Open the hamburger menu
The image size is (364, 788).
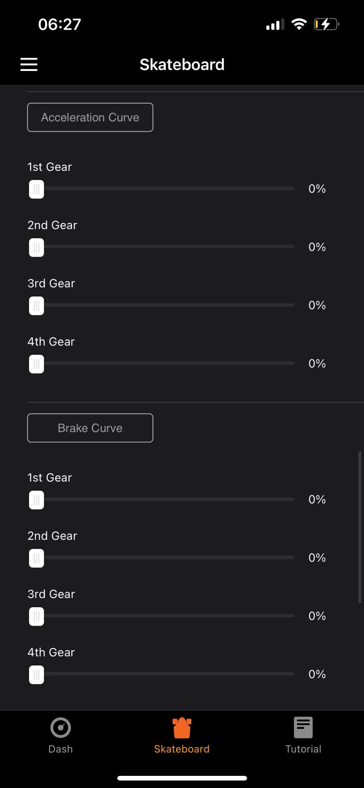click(29, 64)
